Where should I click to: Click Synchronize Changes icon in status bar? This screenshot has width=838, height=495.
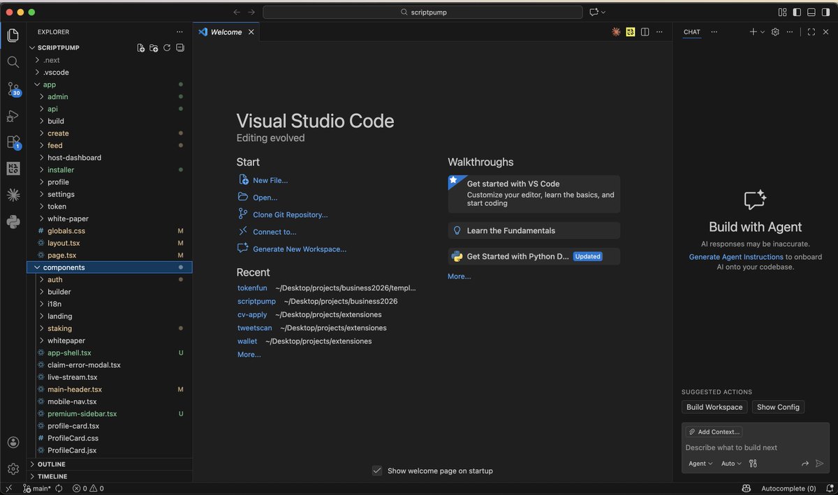[x=59, y=488]
